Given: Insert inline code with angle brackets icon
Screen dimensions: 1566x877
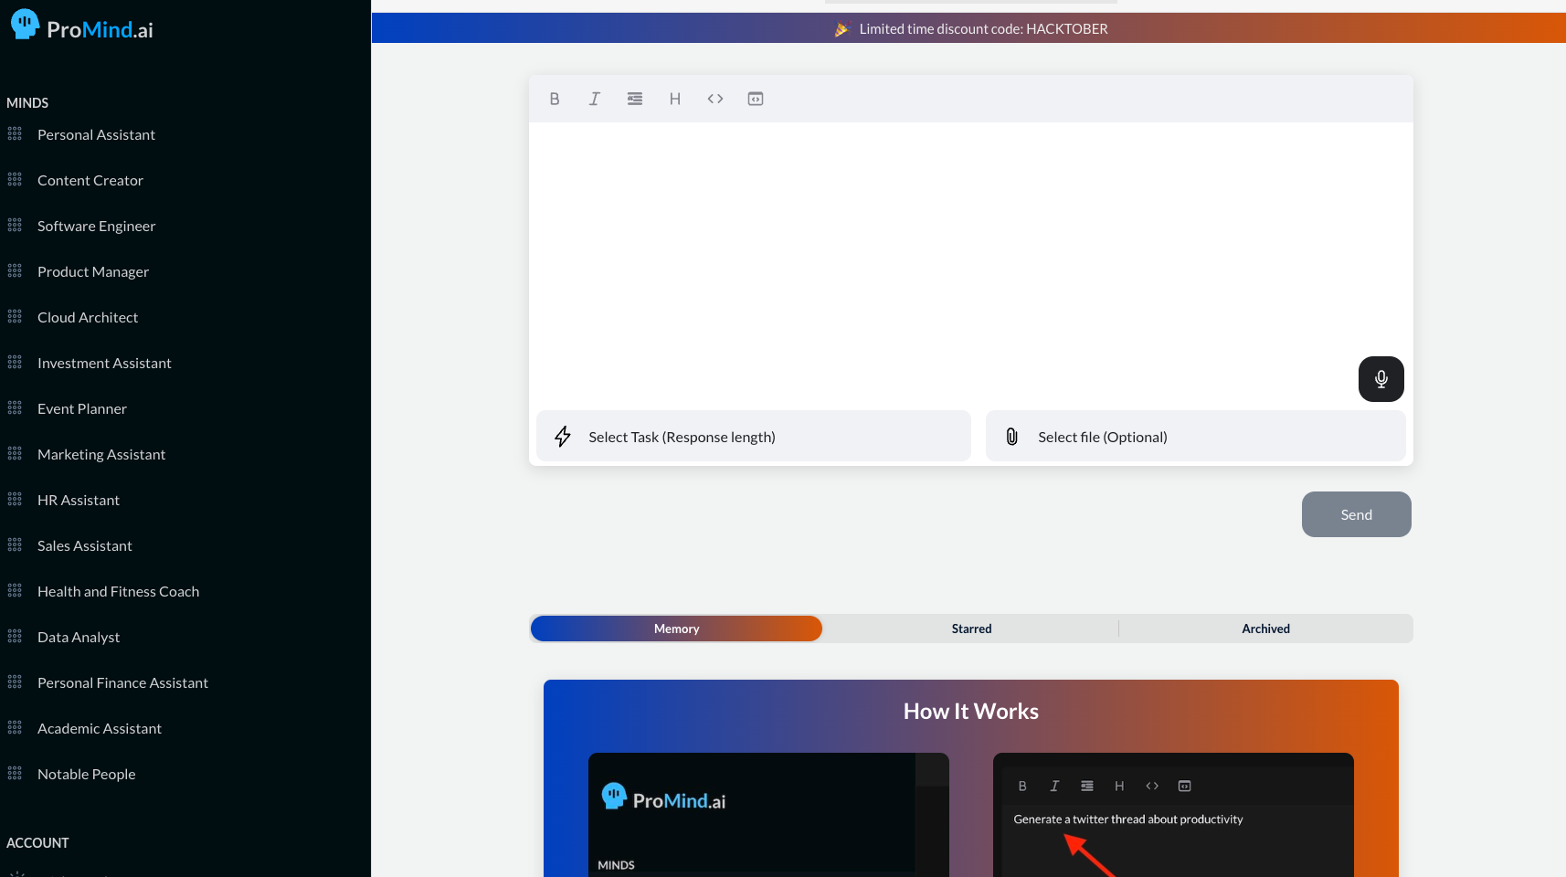Looking at the screenshot, I should (715, 99).
